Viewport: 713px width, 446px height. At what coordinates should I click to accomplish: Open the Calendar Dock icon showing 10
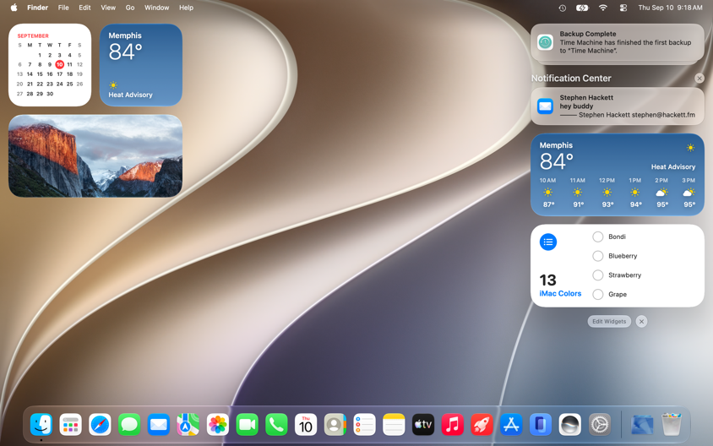coord(306,425)
